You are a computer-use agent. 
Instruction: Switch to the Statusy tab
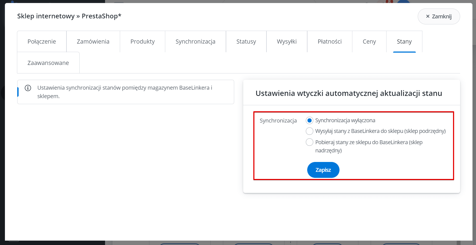click(246, 41)
